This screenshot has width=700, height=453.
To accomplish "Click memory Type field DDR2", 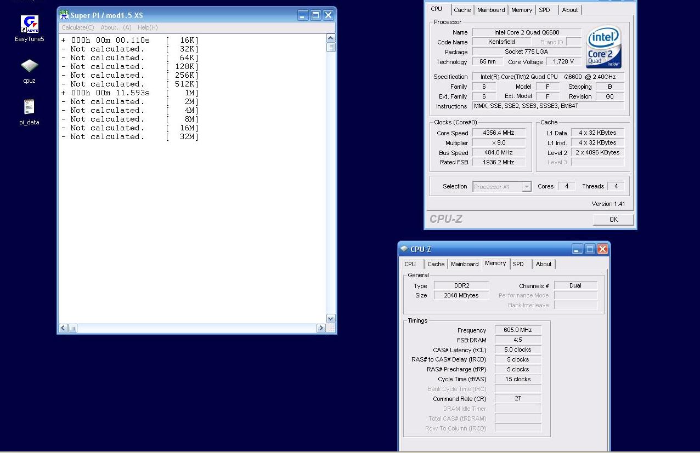I will click(x=461, y=285).
